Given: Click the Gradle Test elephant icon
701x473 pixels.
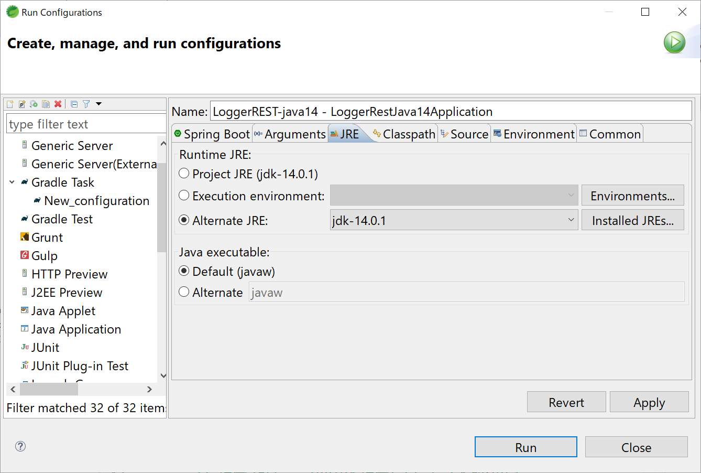Looking at the screenshot, I should point(25,219).
